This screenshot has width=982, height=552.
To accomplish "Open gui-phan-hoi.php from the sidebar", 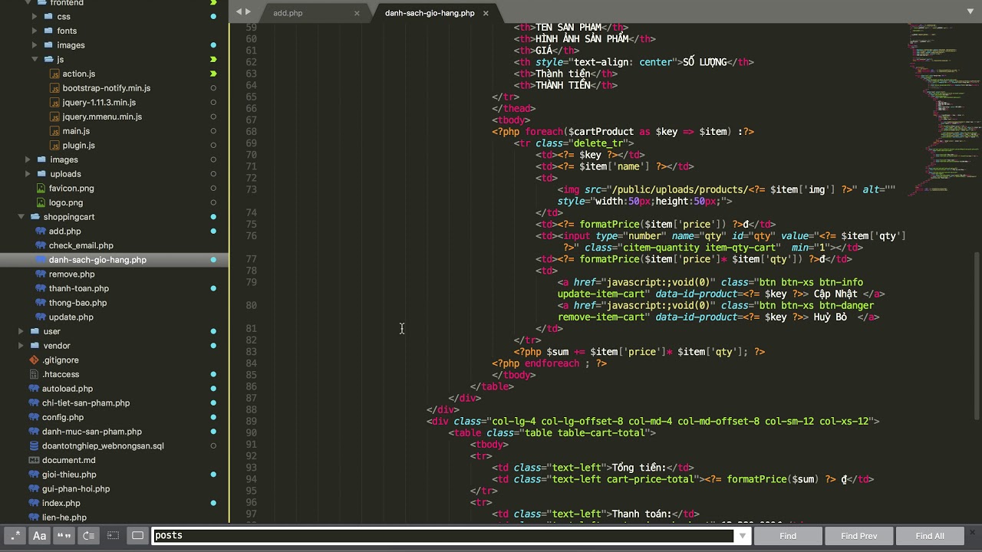I will [76, 489].
